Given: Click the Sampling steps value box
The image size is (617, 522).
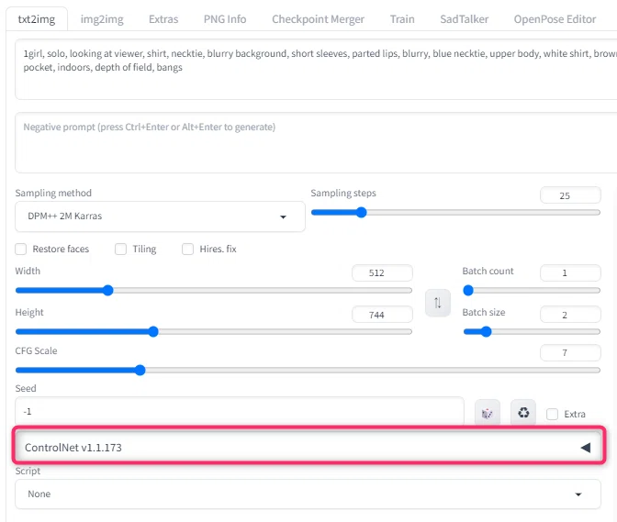Looking at the screenshot, I should coord(570,195).
